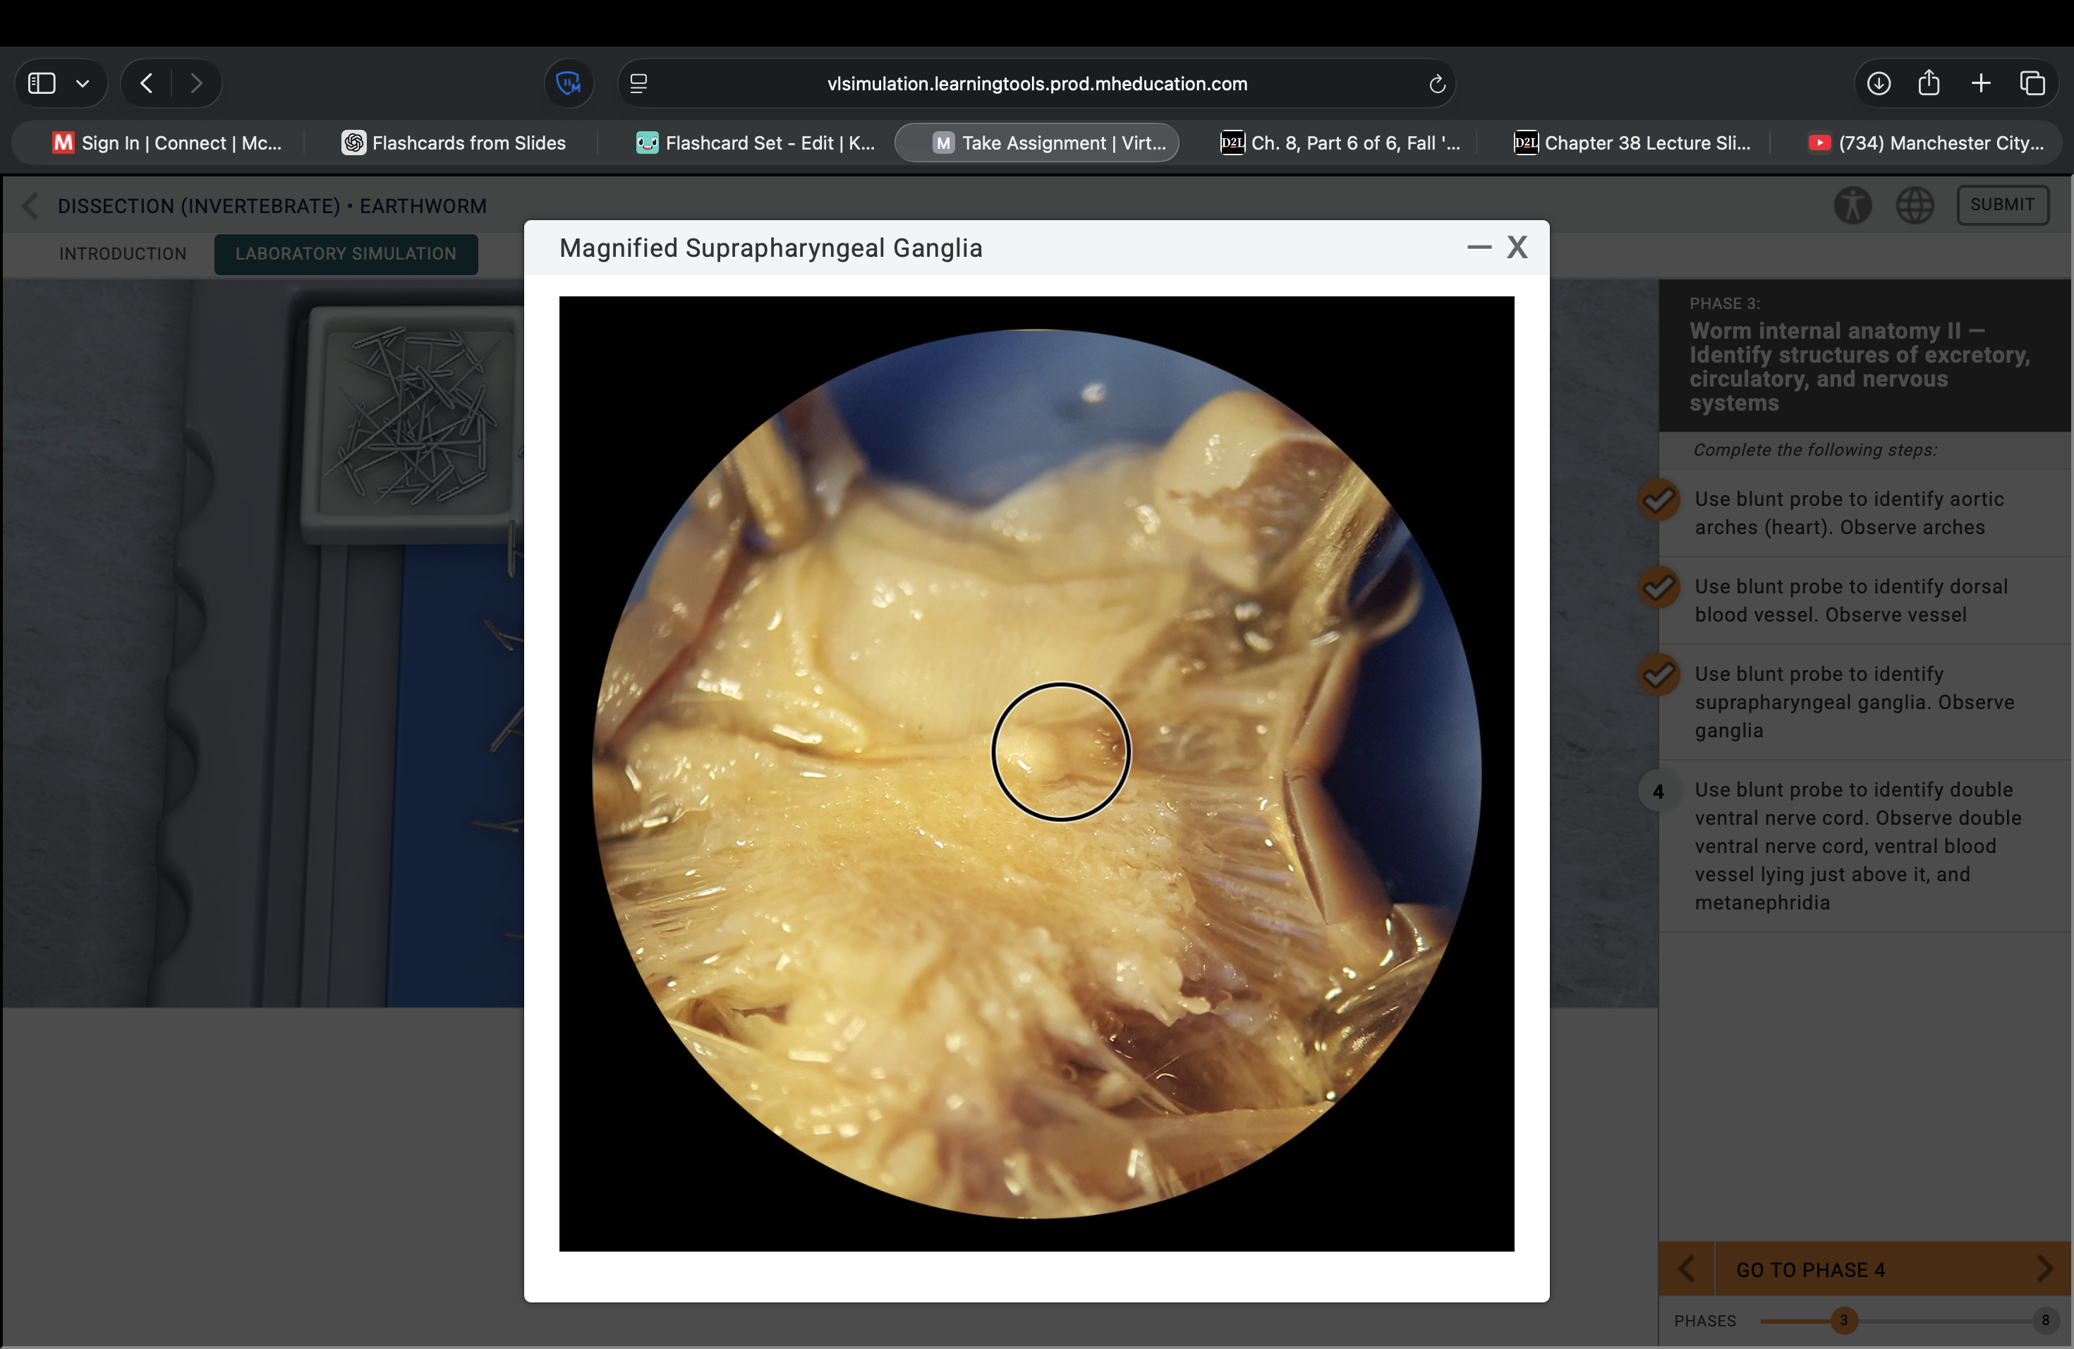Image resolution: width=2074 pixels, height=1349 pixels.
Task: Expand the sidebar dropdown chevron
Action: (83, 84)
